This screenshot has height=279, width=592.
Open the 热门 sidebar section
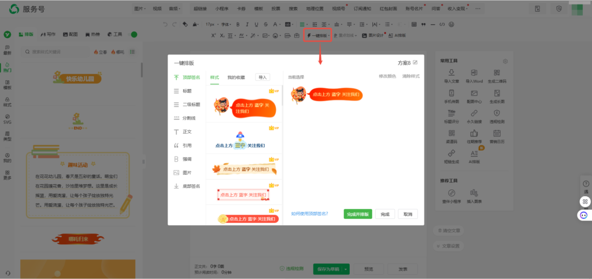tap(7, 68)
